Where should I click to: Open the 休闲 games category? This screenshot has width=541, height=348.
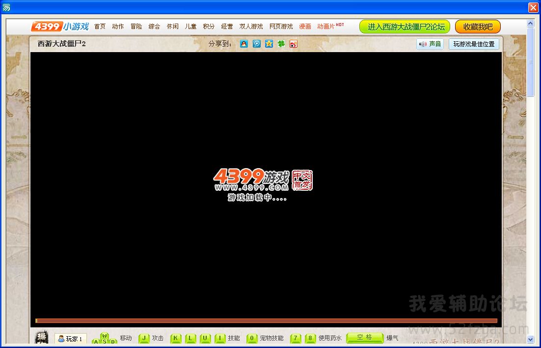click(x=172, y=26)
